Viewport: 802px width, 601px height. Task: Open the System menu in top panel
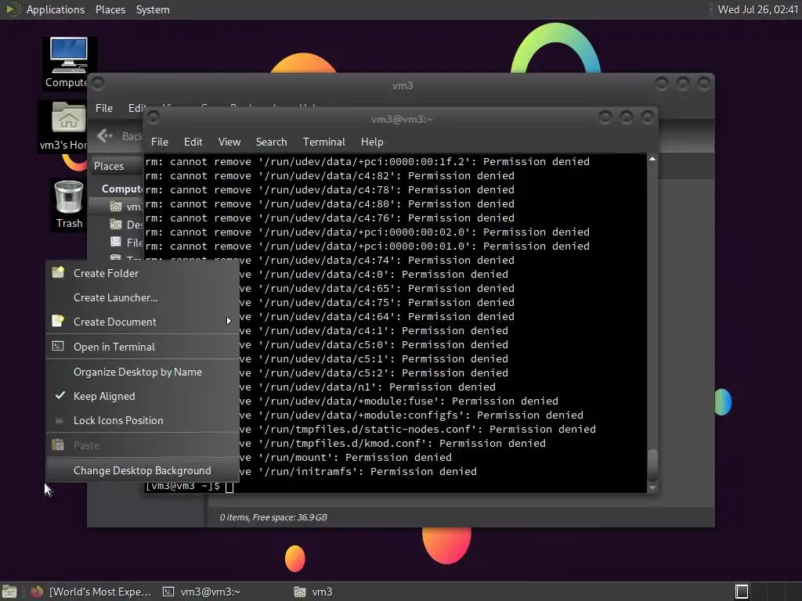[x=153, y=9]
